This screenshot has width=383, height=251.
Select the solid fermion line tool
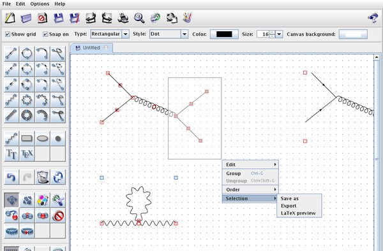[11, 54]
